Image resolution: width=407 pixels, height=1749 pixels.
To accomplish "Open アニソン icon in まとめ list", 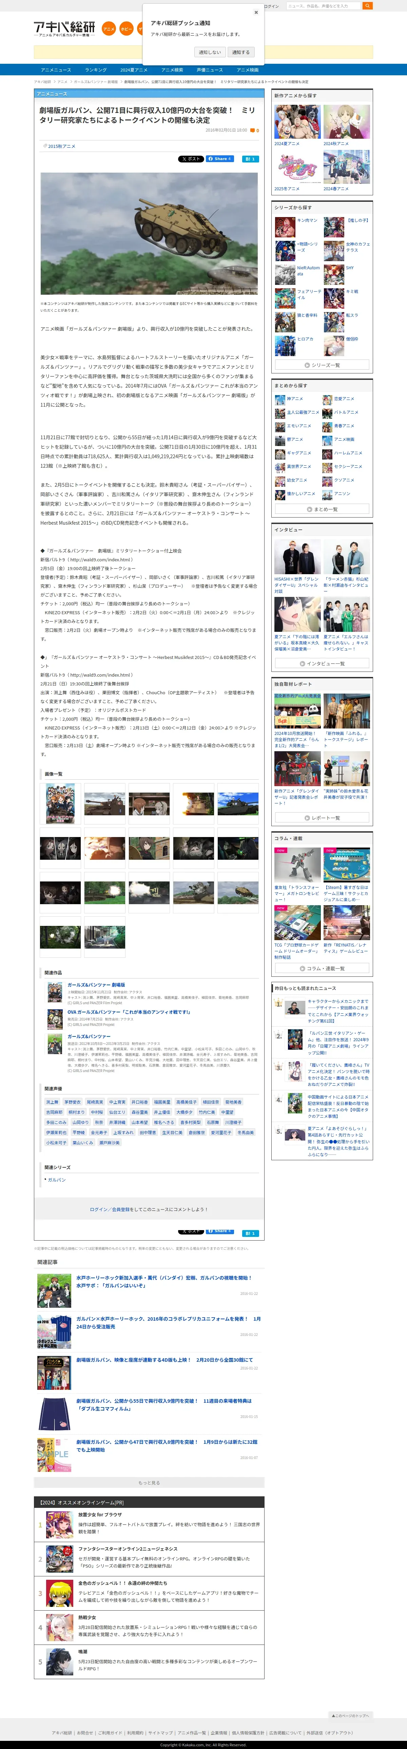I will (328, 494).
